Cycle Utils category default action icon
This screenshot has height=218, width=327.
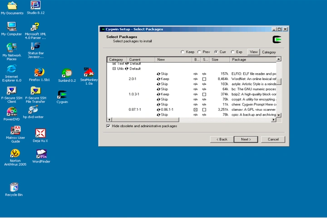pyautogui.click(x=127, y=69)
